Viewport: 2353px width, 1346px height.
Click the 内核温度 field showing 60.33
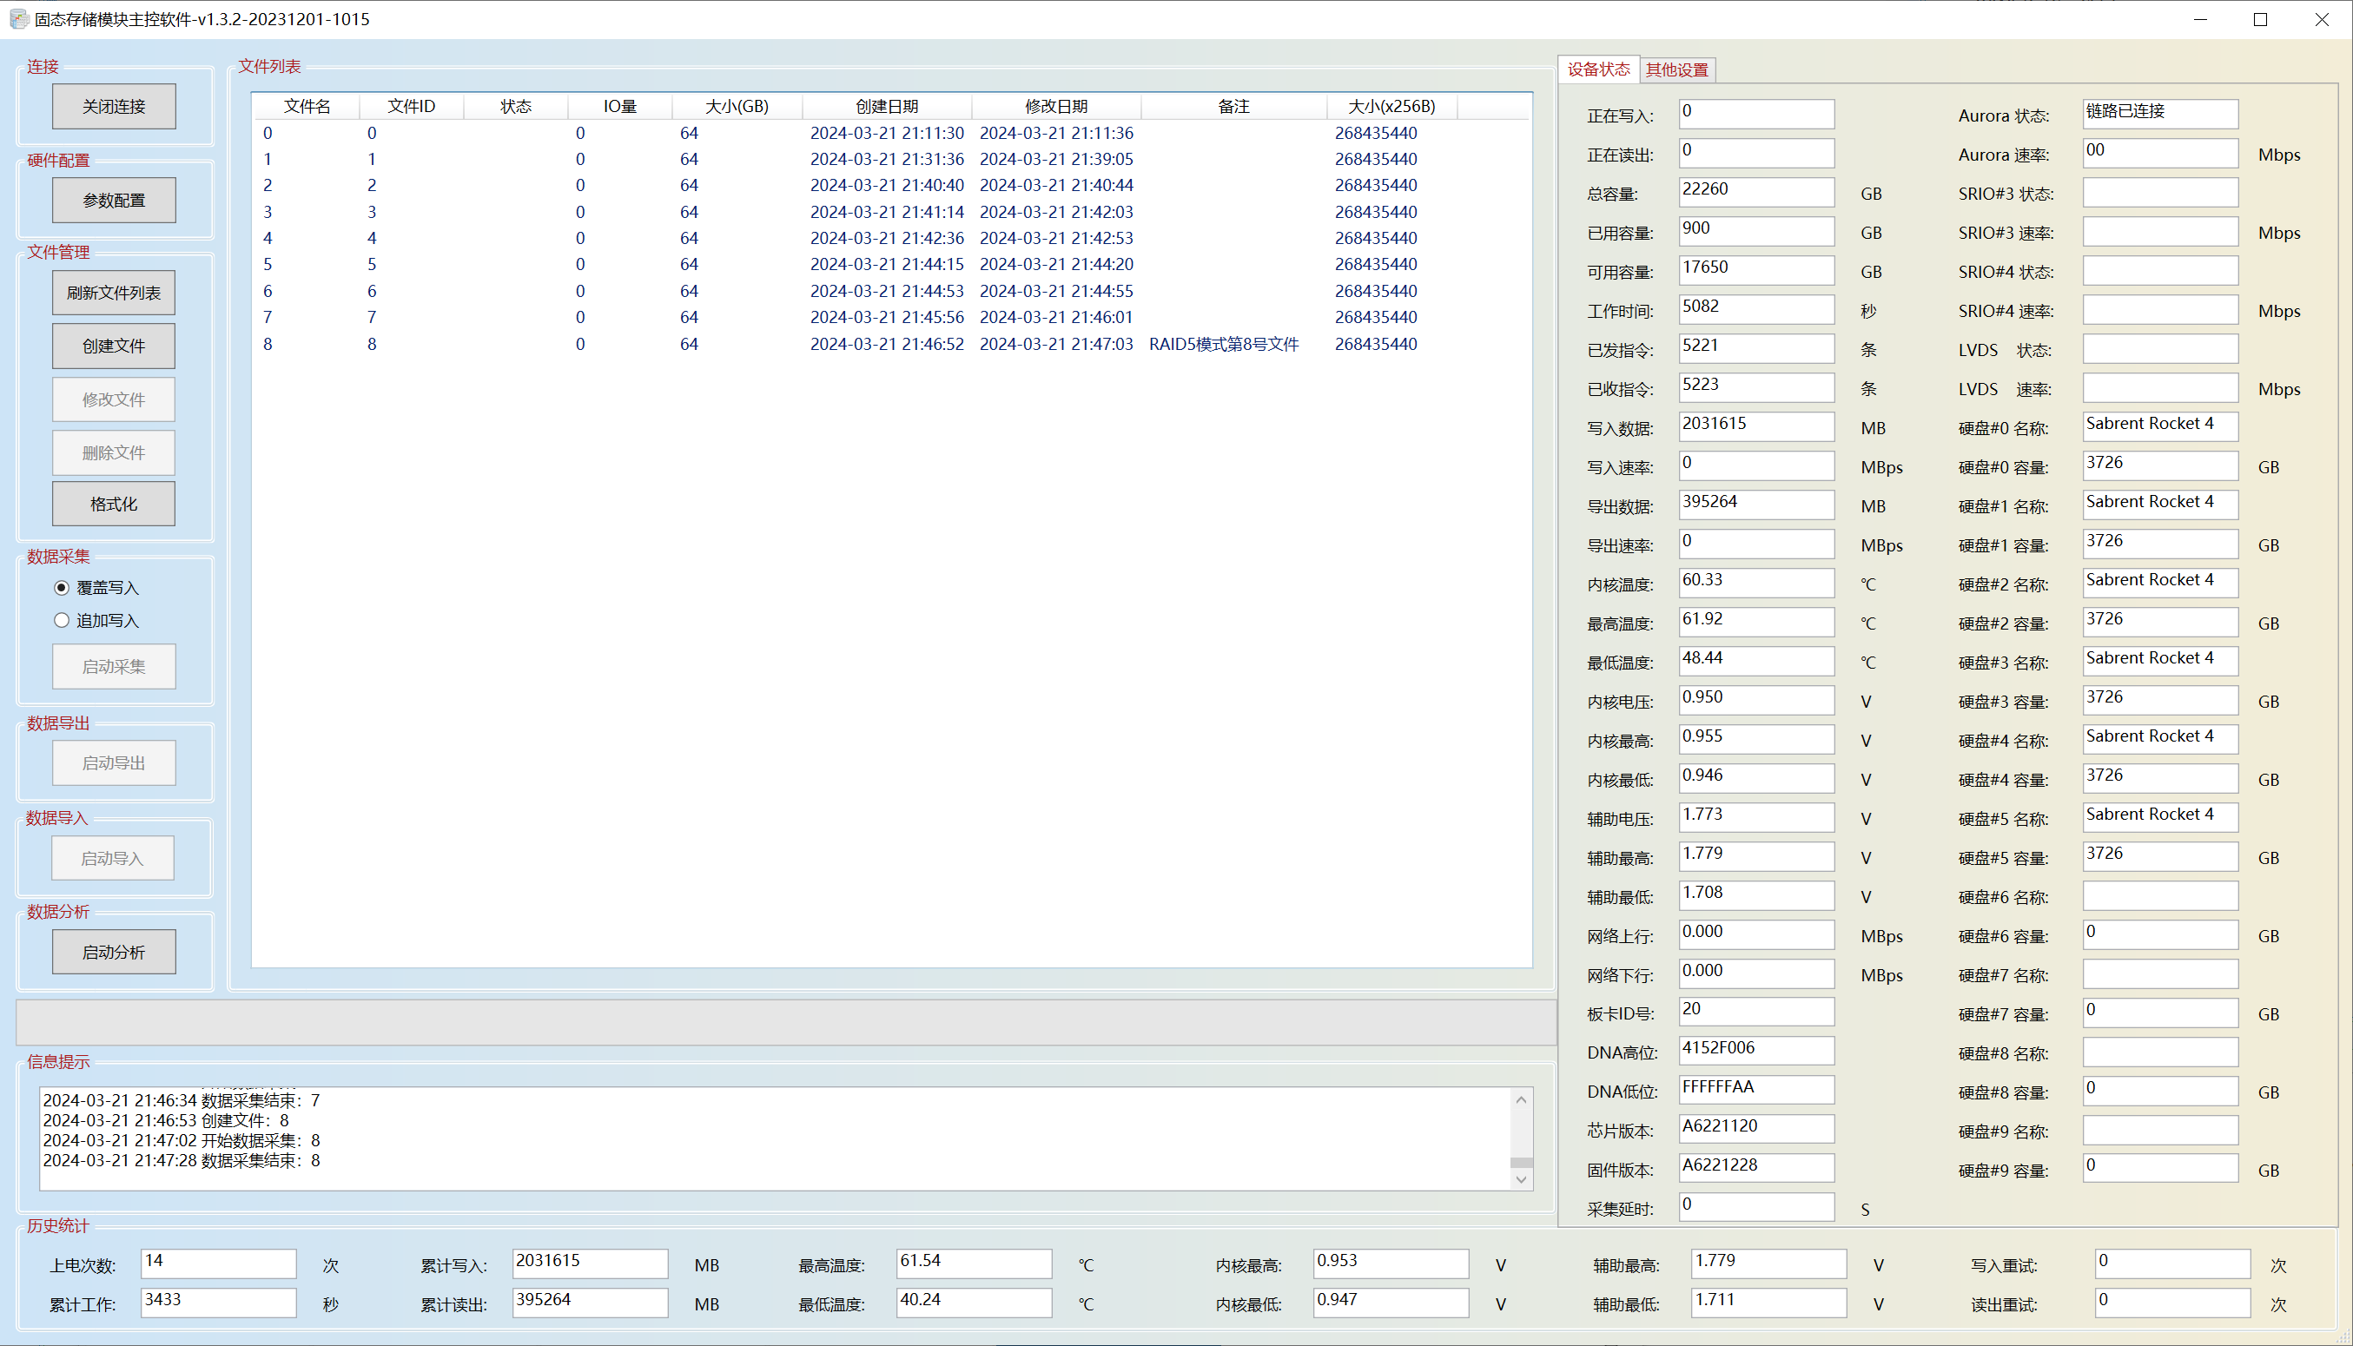coord(1755,583)
